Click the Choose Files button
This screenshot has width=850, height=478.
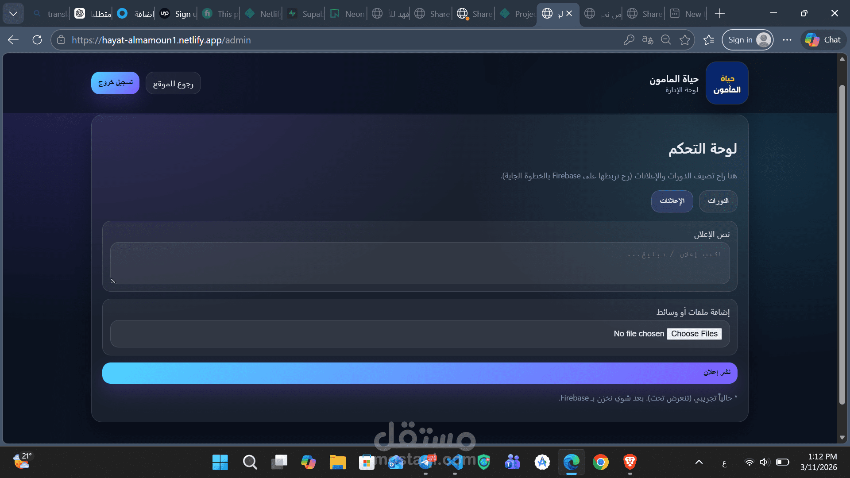click(x=694, y=334)
